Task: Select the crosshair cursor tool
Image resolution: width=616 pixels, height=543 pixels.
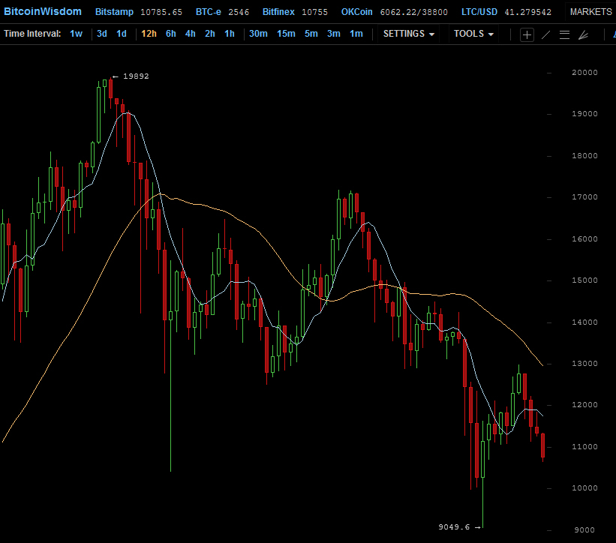Action: click(527, 34)
